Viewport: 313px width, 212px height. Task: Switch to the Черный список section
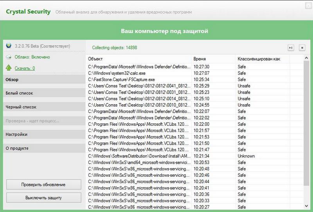44,107
